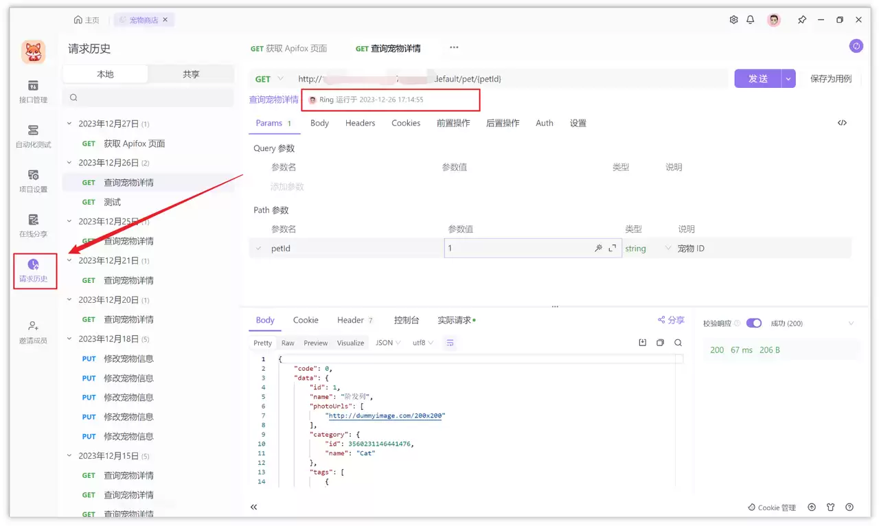Open the 设置 request tab
879x526 pixels.
click(578, 123)
